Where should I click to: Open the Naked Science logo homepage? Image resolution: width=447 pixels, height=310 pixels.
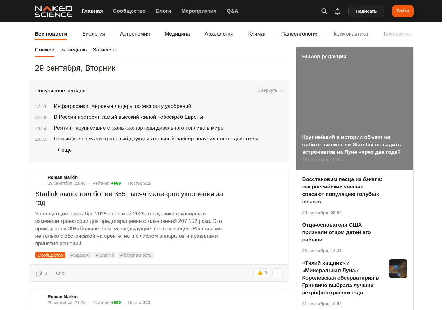click(53, 11)
